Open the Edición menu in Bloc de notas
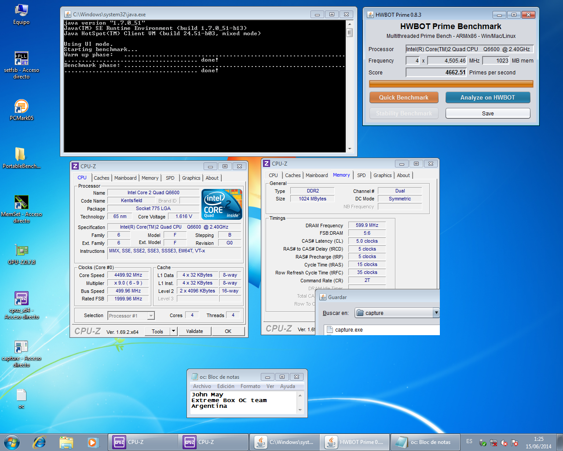 [226, 386]
